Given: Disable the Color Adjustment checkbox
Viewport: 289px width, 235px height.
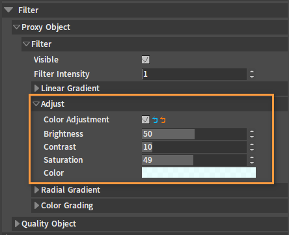Looking at the screenshot, I should [145, 119].
